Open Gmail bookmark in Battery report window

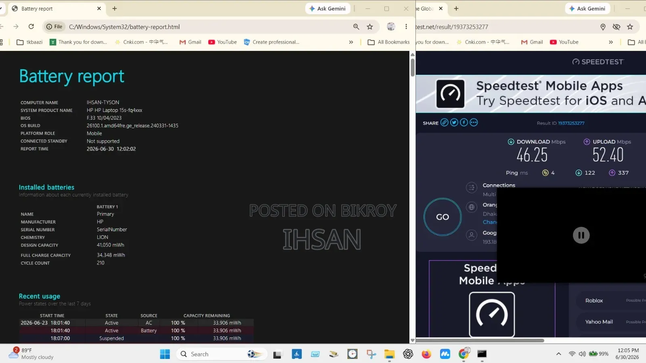click(x=190, y=42)
